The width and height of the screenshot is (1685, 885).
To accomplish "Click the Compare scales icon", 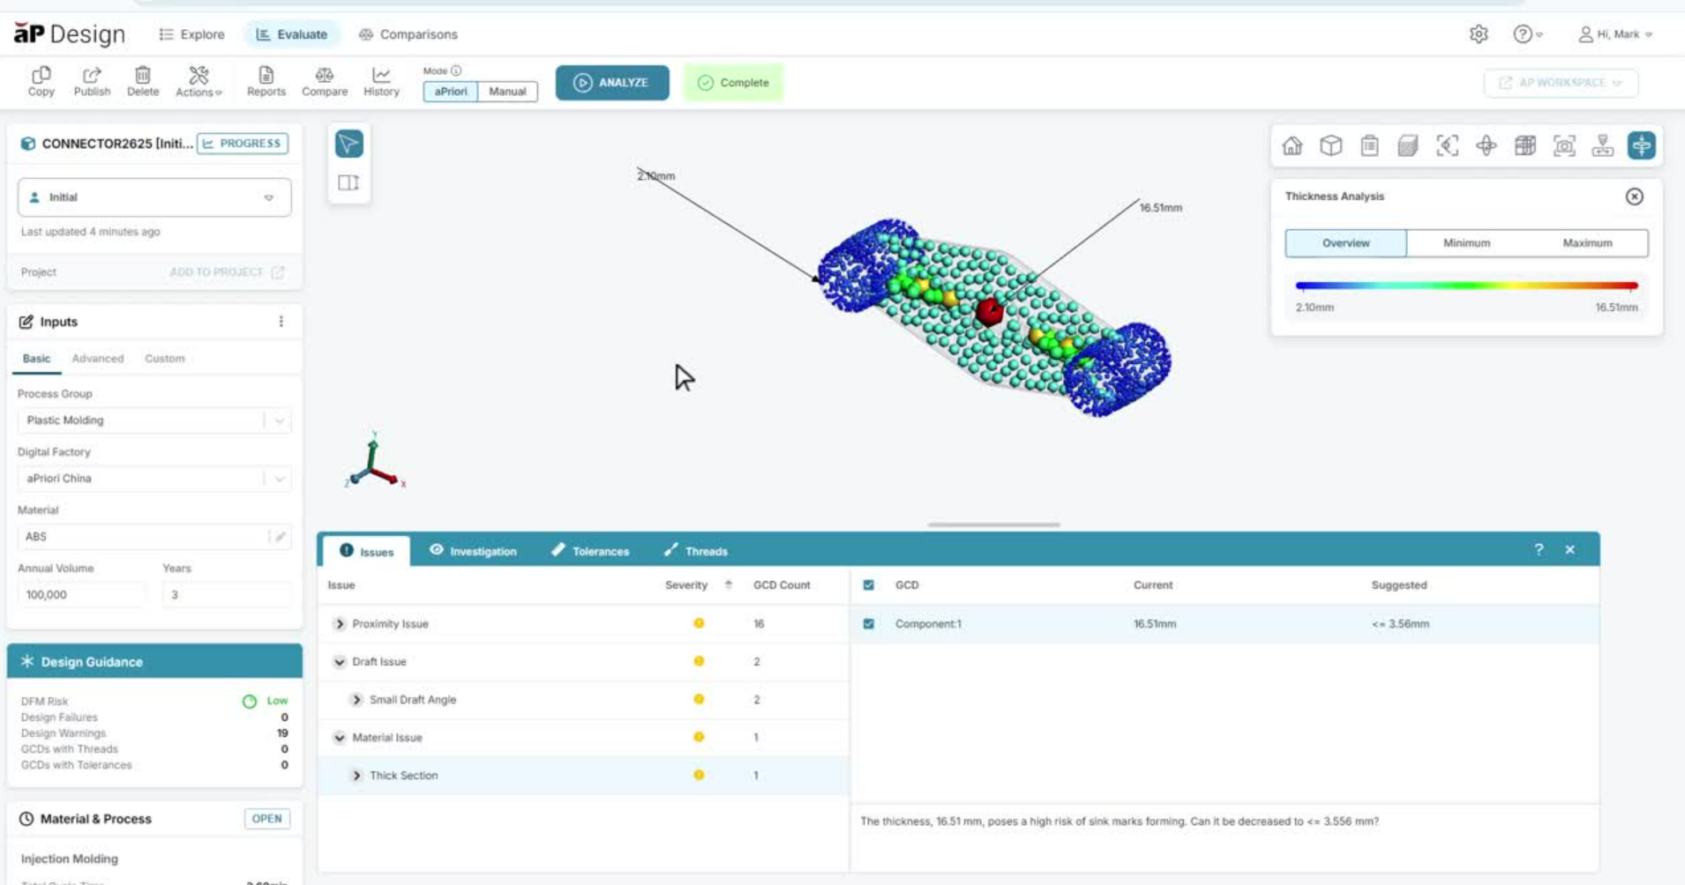I will (x=324, y=77).
